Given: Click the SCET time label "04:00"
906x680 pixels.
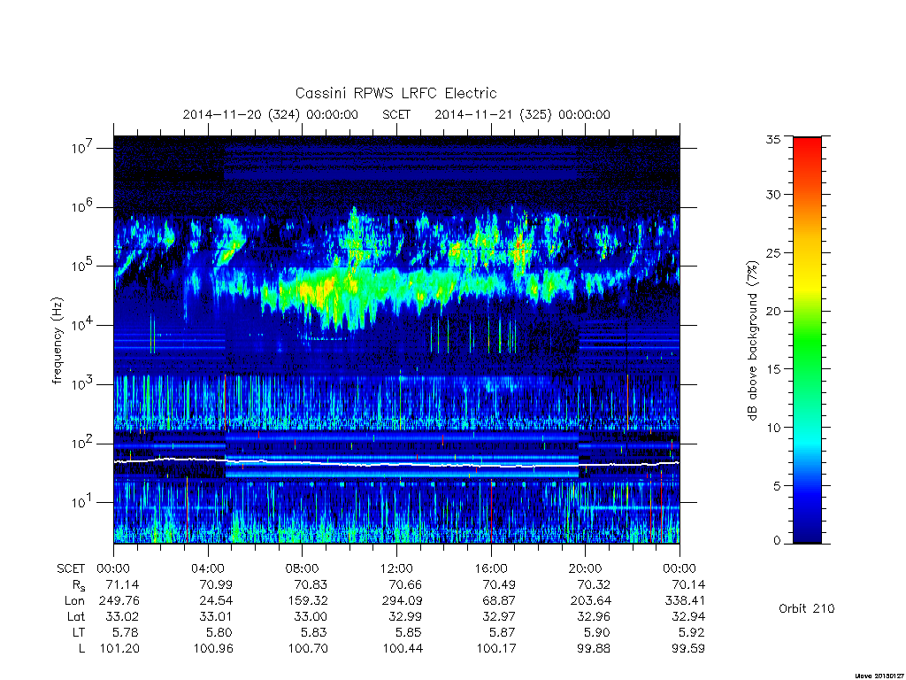Looking at the screenshot, I should point(207,568).
